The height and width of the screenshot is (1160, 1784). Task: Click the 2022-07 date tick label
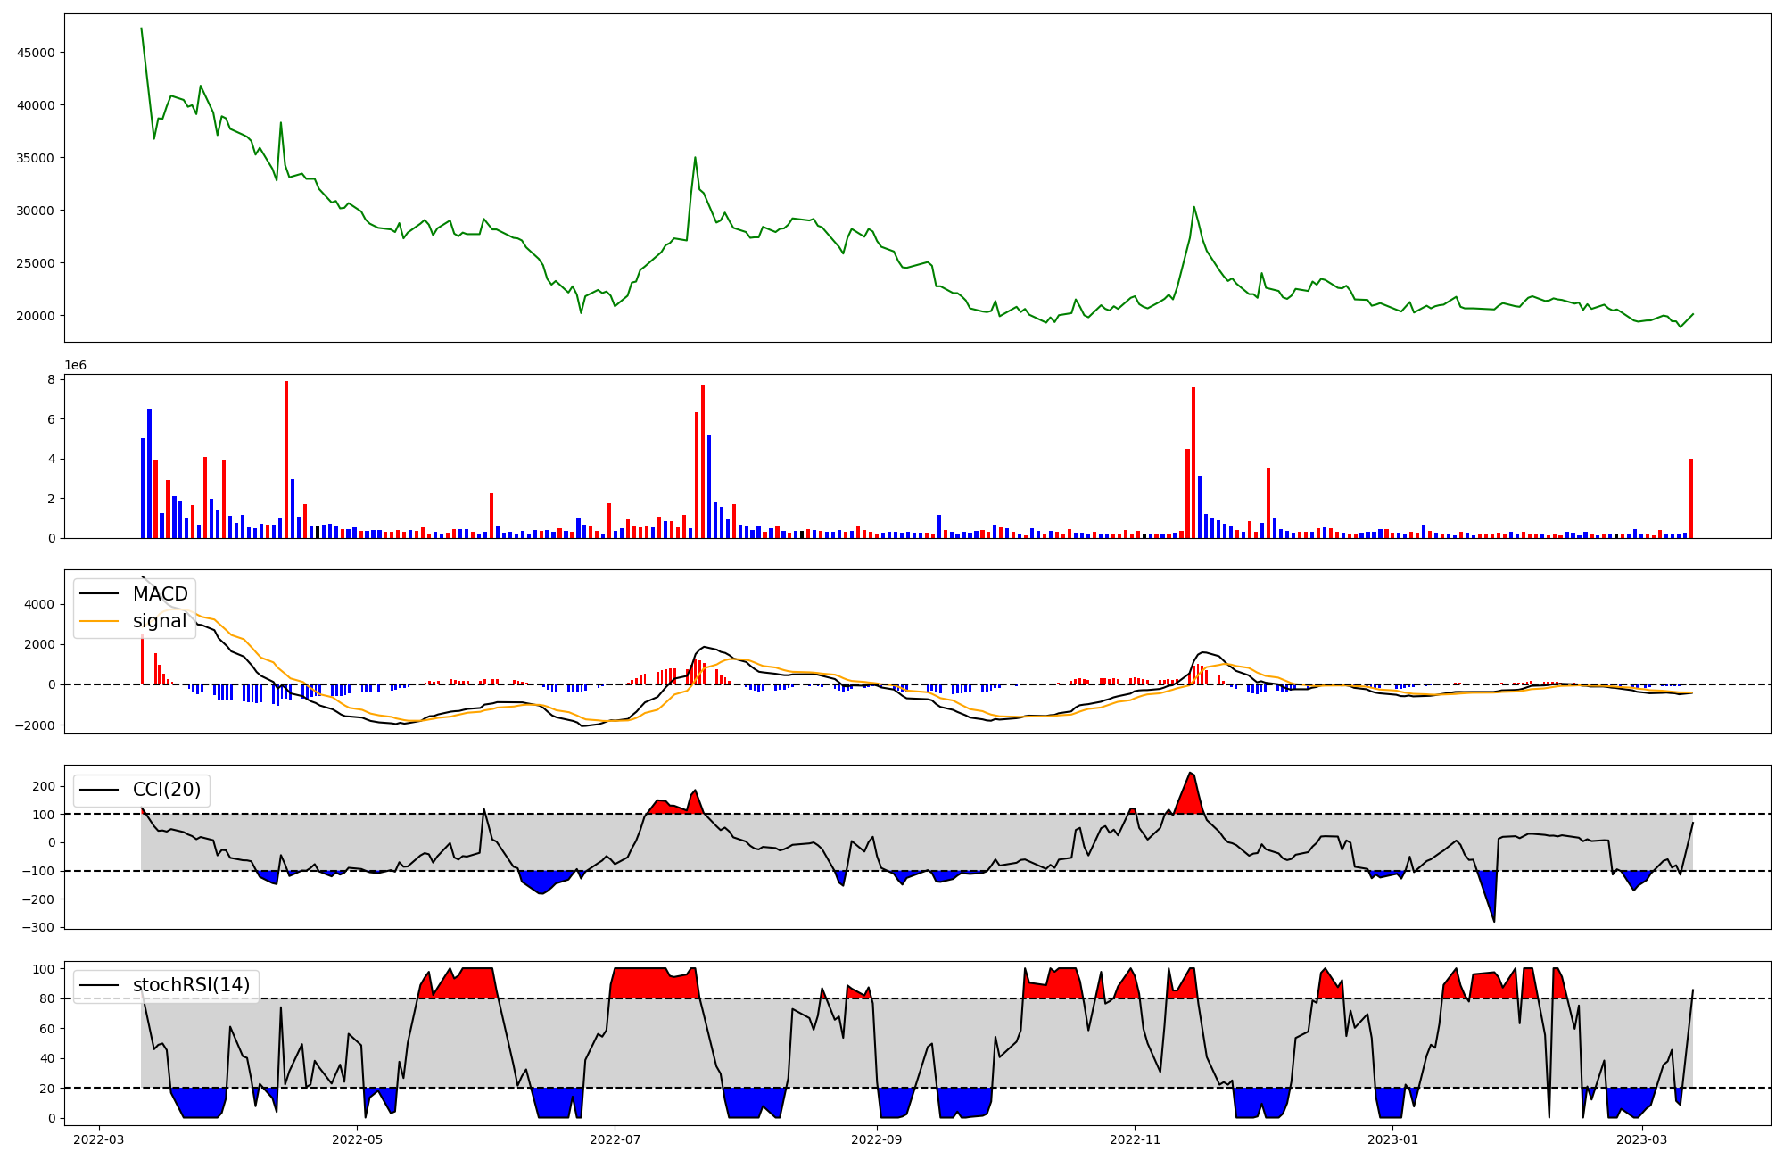(616, 1139)
